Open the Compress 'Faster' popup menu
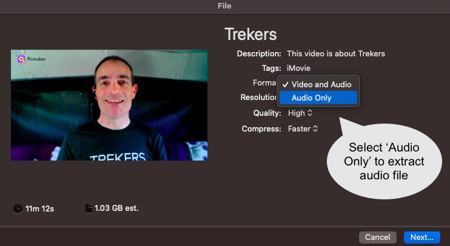The image size is (450, 246). click(303, 128)
